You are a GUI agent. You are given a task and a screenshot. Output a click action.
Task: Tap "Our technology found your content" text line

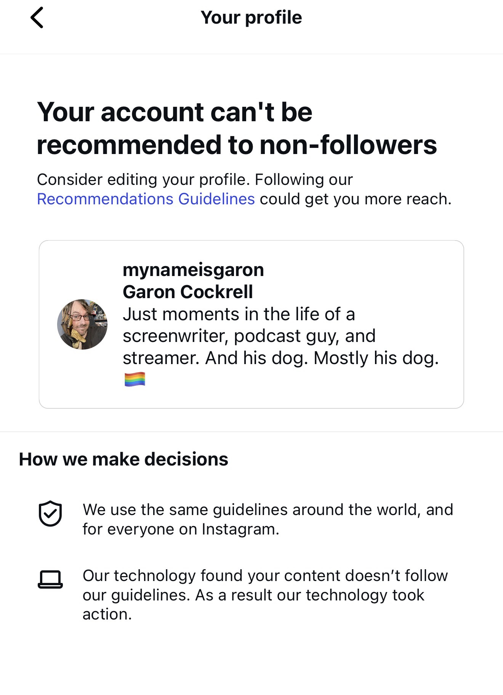(x=265, y=576)
